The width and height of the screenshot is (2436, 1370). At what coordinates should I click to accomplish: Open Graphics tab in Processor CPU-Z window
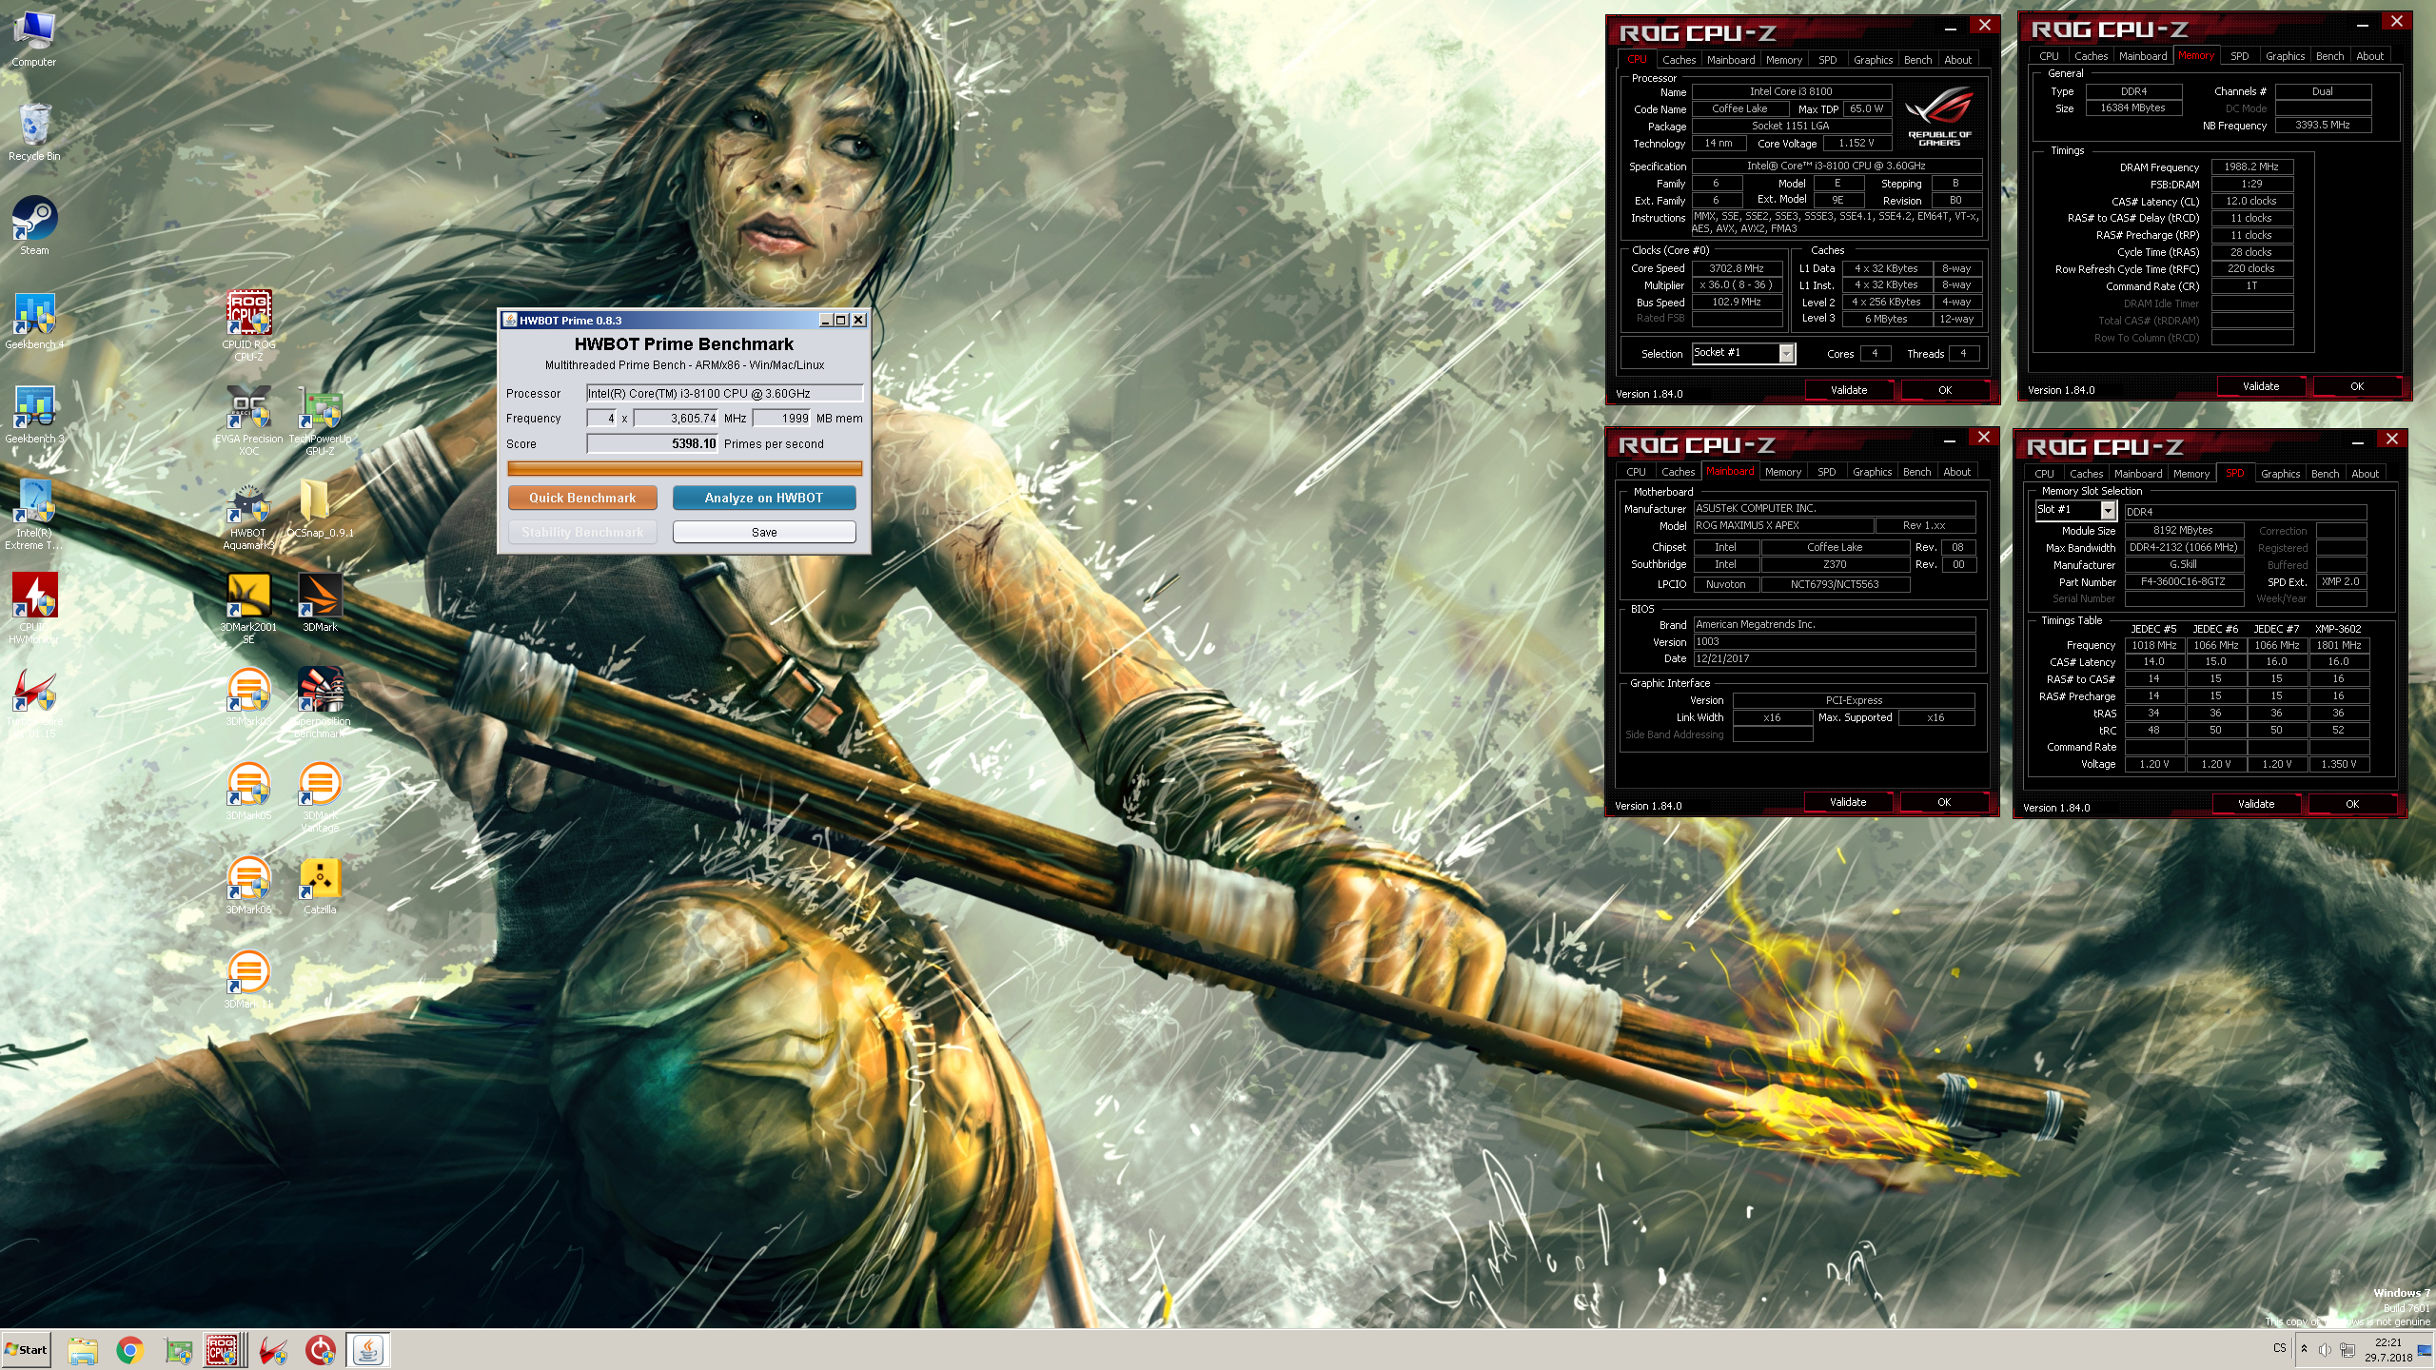[1873, 60]
